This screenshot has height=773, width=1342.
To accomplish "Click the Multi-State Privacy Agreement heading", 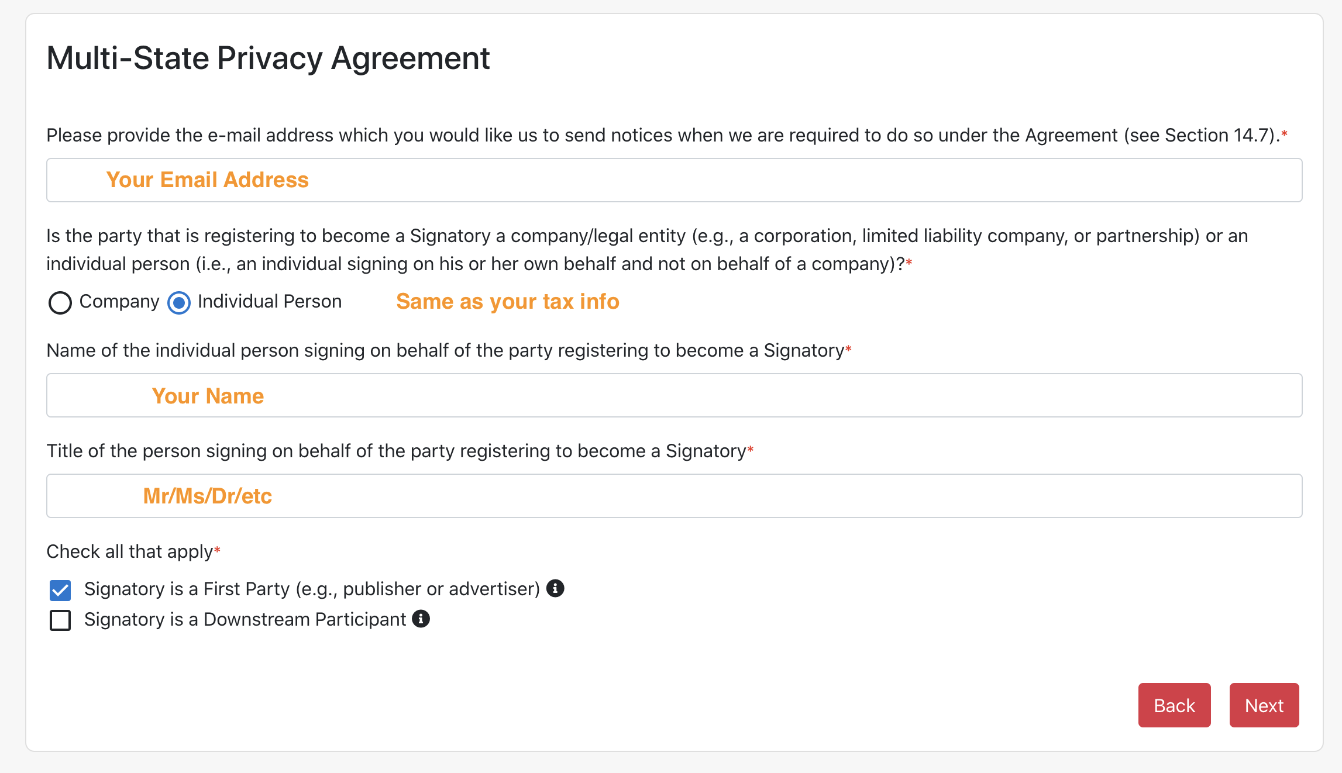I will 268,58.
